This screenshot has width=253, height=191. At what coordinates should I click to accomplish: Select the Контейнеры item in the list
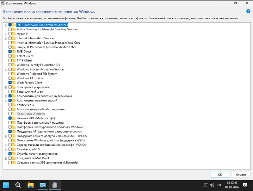click(25, 105)
